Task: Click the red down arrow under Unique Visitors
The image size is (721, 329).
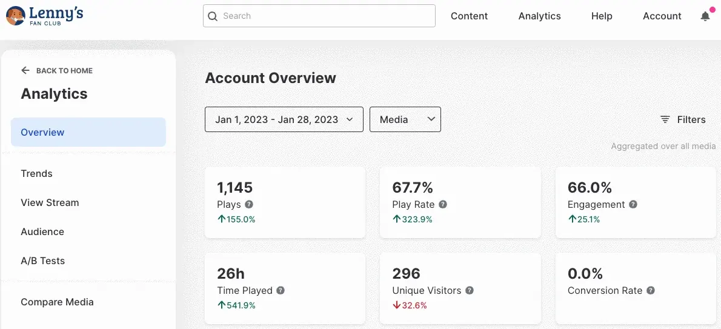Action: (x=396, y=305)
